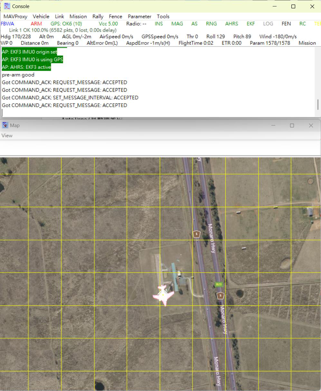Open the Rally menu
This screenshot has width=321, height=391.
[98, 16]
